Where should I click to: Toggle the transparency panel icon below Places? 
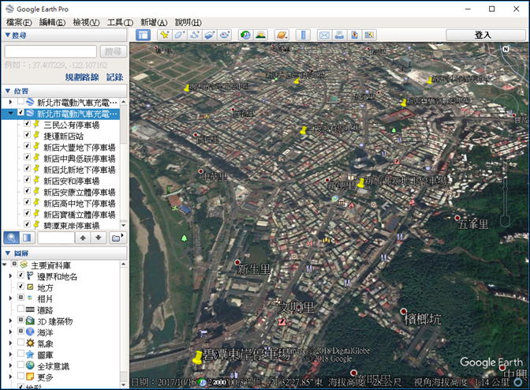(x=27, y=238)
